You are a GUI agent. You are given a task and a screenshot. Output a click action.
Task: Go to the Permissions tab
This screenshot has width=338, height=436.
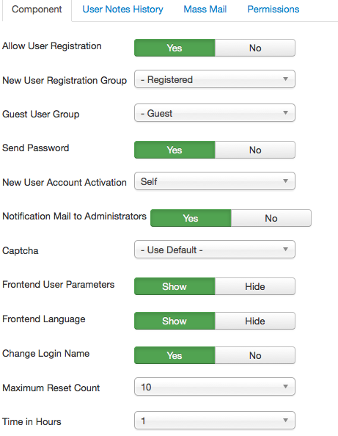coord(273,10)
